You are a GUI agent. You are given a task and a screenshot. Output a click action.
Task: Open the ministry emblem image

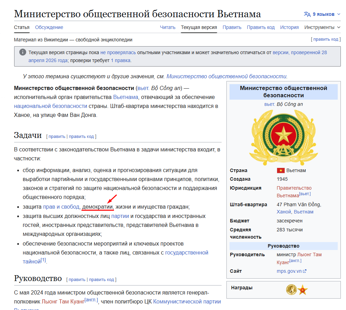point(283,138)
